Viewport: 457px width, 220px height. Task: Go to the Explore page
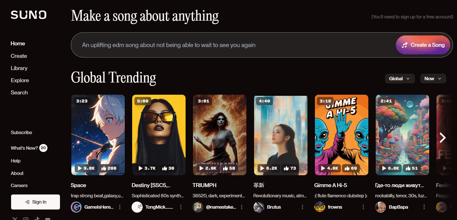tap(20, 80)
